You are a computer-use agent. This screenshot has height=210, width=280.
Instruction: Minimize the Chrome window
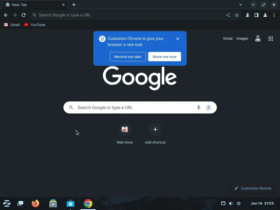click(x=253, y=5)
